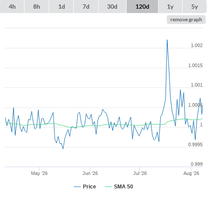Choose the 1d range tab
Image resolution: width=207 pixels, height=198 pixels.
(x=62, y=7)
